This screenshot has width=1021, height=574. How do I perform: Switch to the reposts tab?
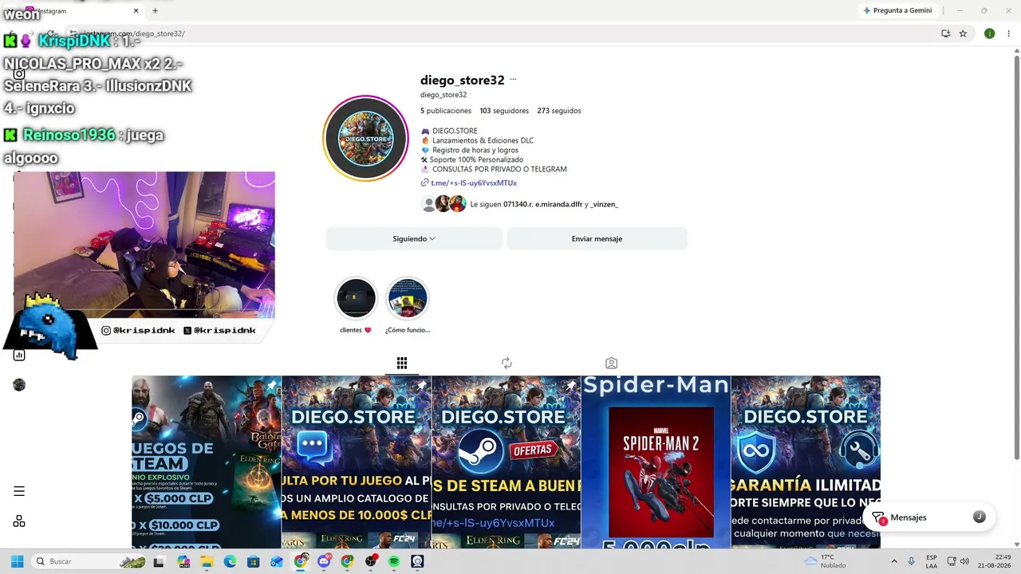click(507, 364)
